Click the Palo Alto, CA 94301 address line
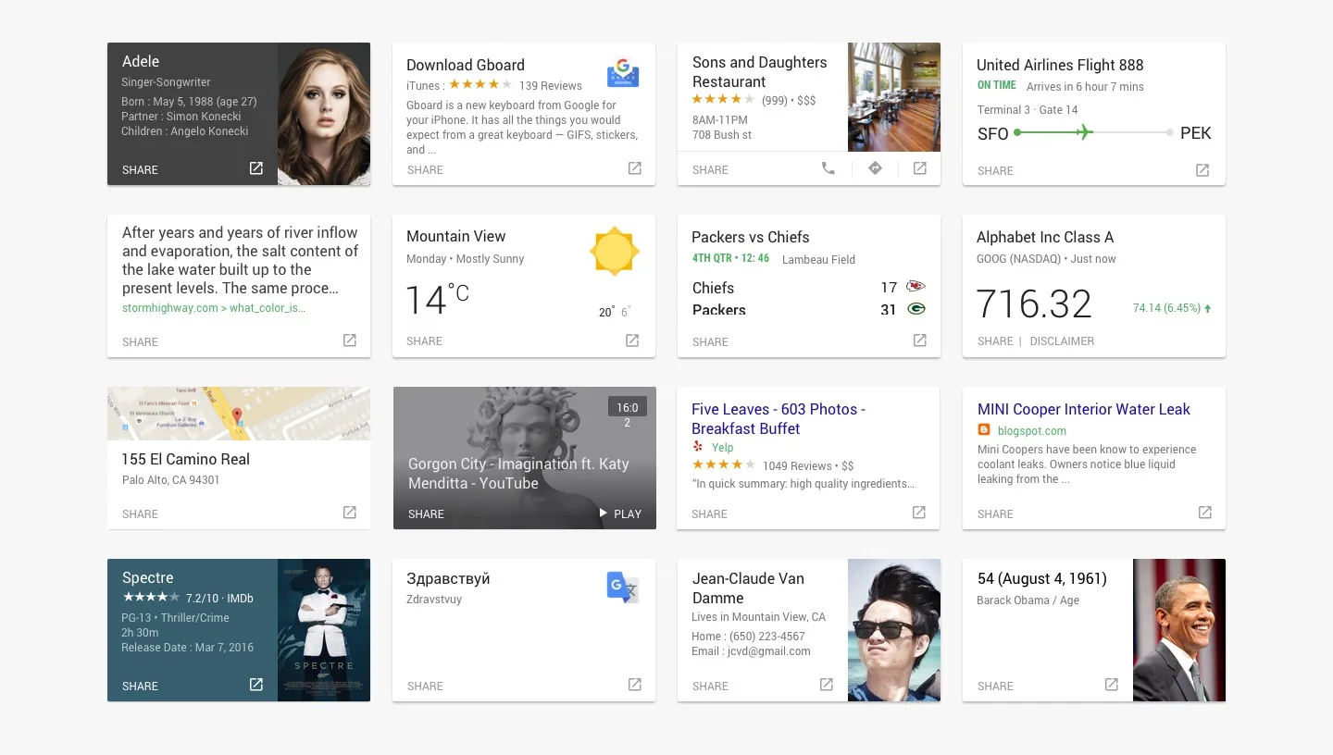Screen dimensions: 1333x755 pyautogui.click(x=171, y=480)
